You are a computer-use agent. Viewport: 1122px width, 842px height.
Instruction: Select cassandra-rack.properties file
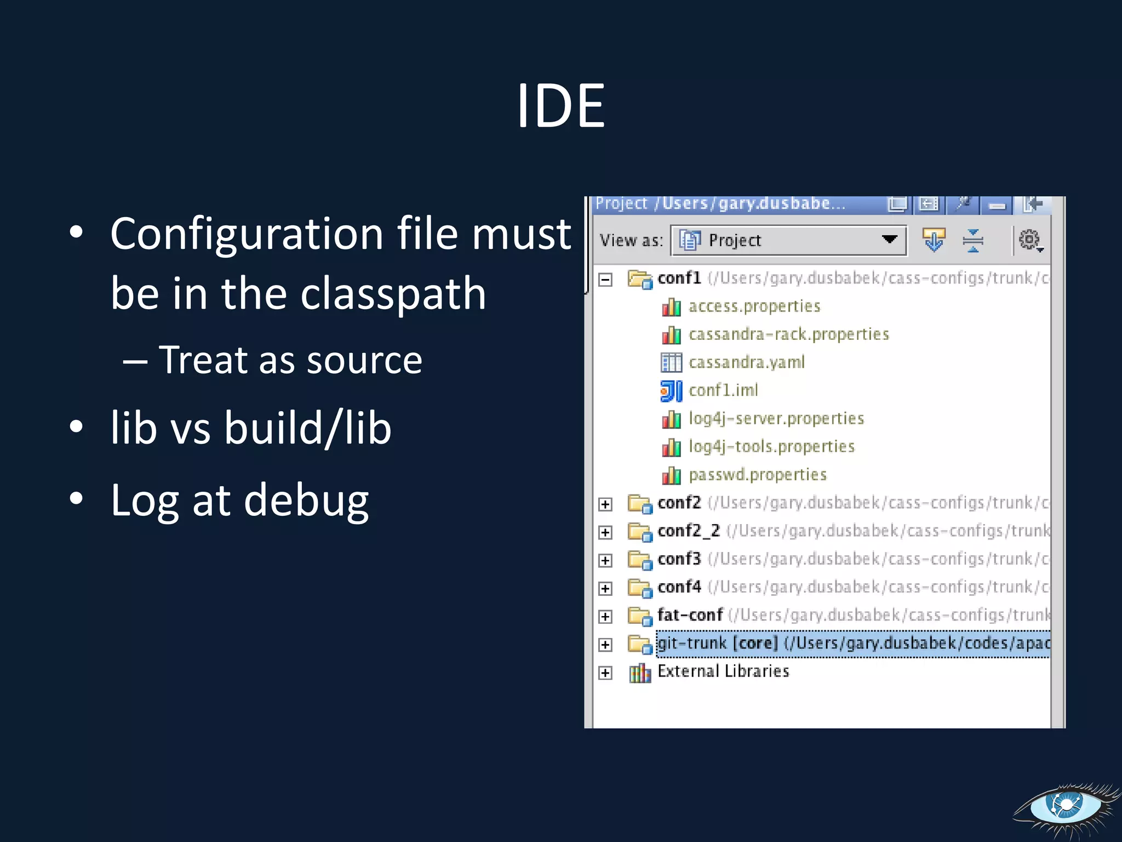tap(788, 334)
